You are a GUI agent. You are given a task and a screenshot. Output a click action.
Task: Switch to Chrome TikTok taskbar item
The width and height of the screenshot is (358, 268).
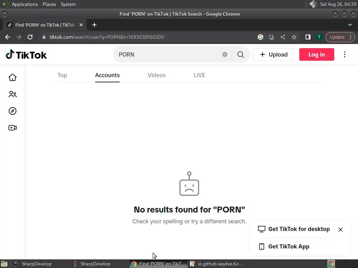click(159, 264)
